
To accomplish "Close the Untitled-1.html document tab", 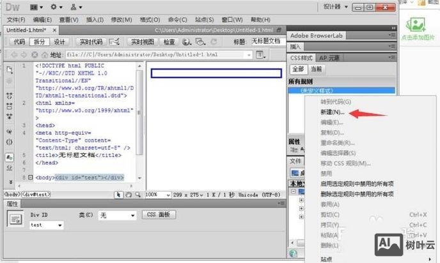I will 54,30.
